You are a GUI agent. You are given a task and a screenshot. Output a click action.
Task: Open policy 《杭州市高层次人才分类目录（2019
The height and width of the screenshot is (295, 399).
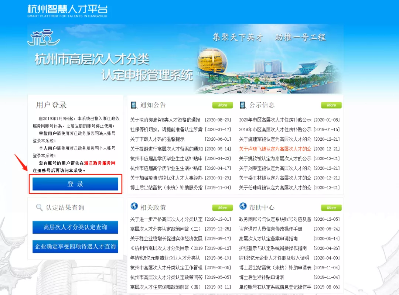[x=166, y=248]
